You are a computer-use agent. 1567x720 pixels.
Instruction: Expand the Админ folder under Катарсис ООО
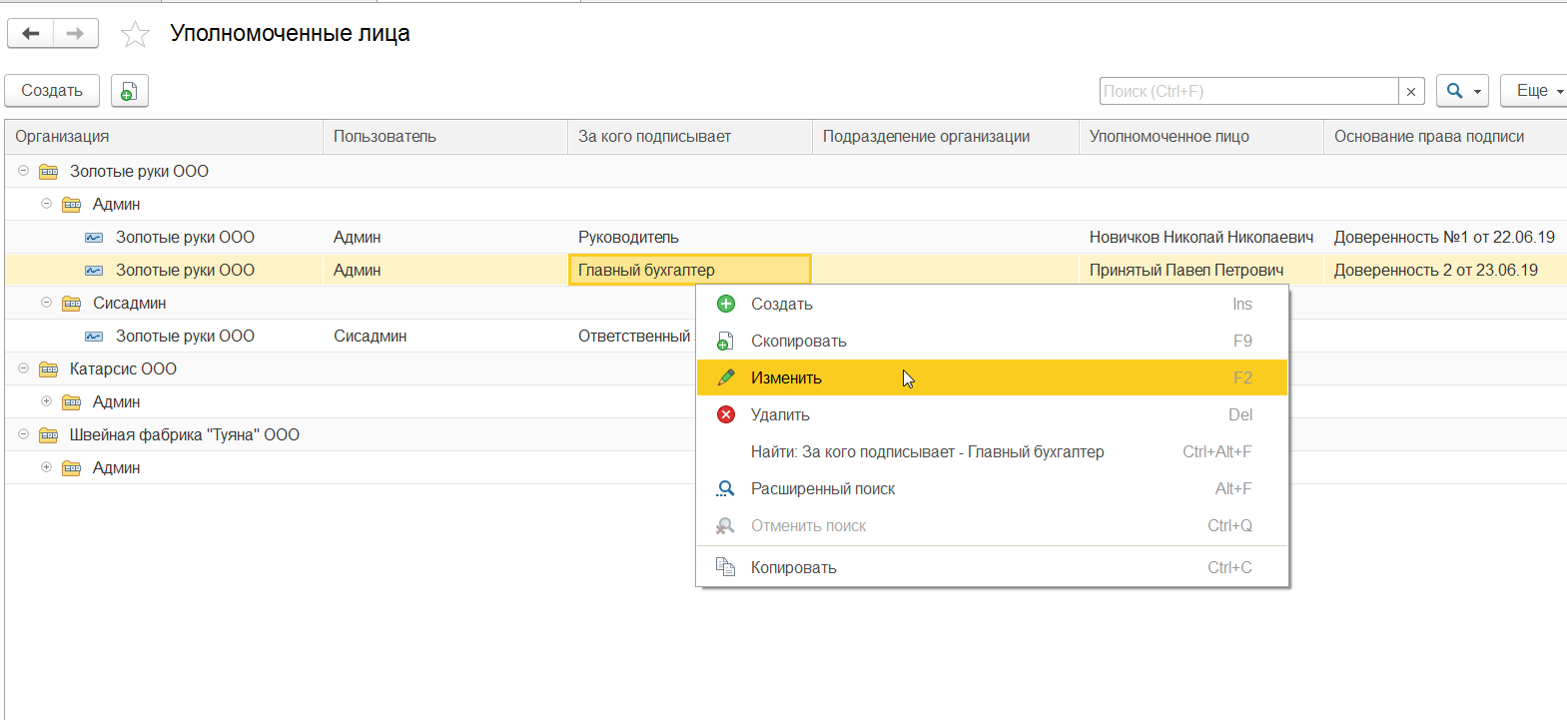[x=46, y=401]
